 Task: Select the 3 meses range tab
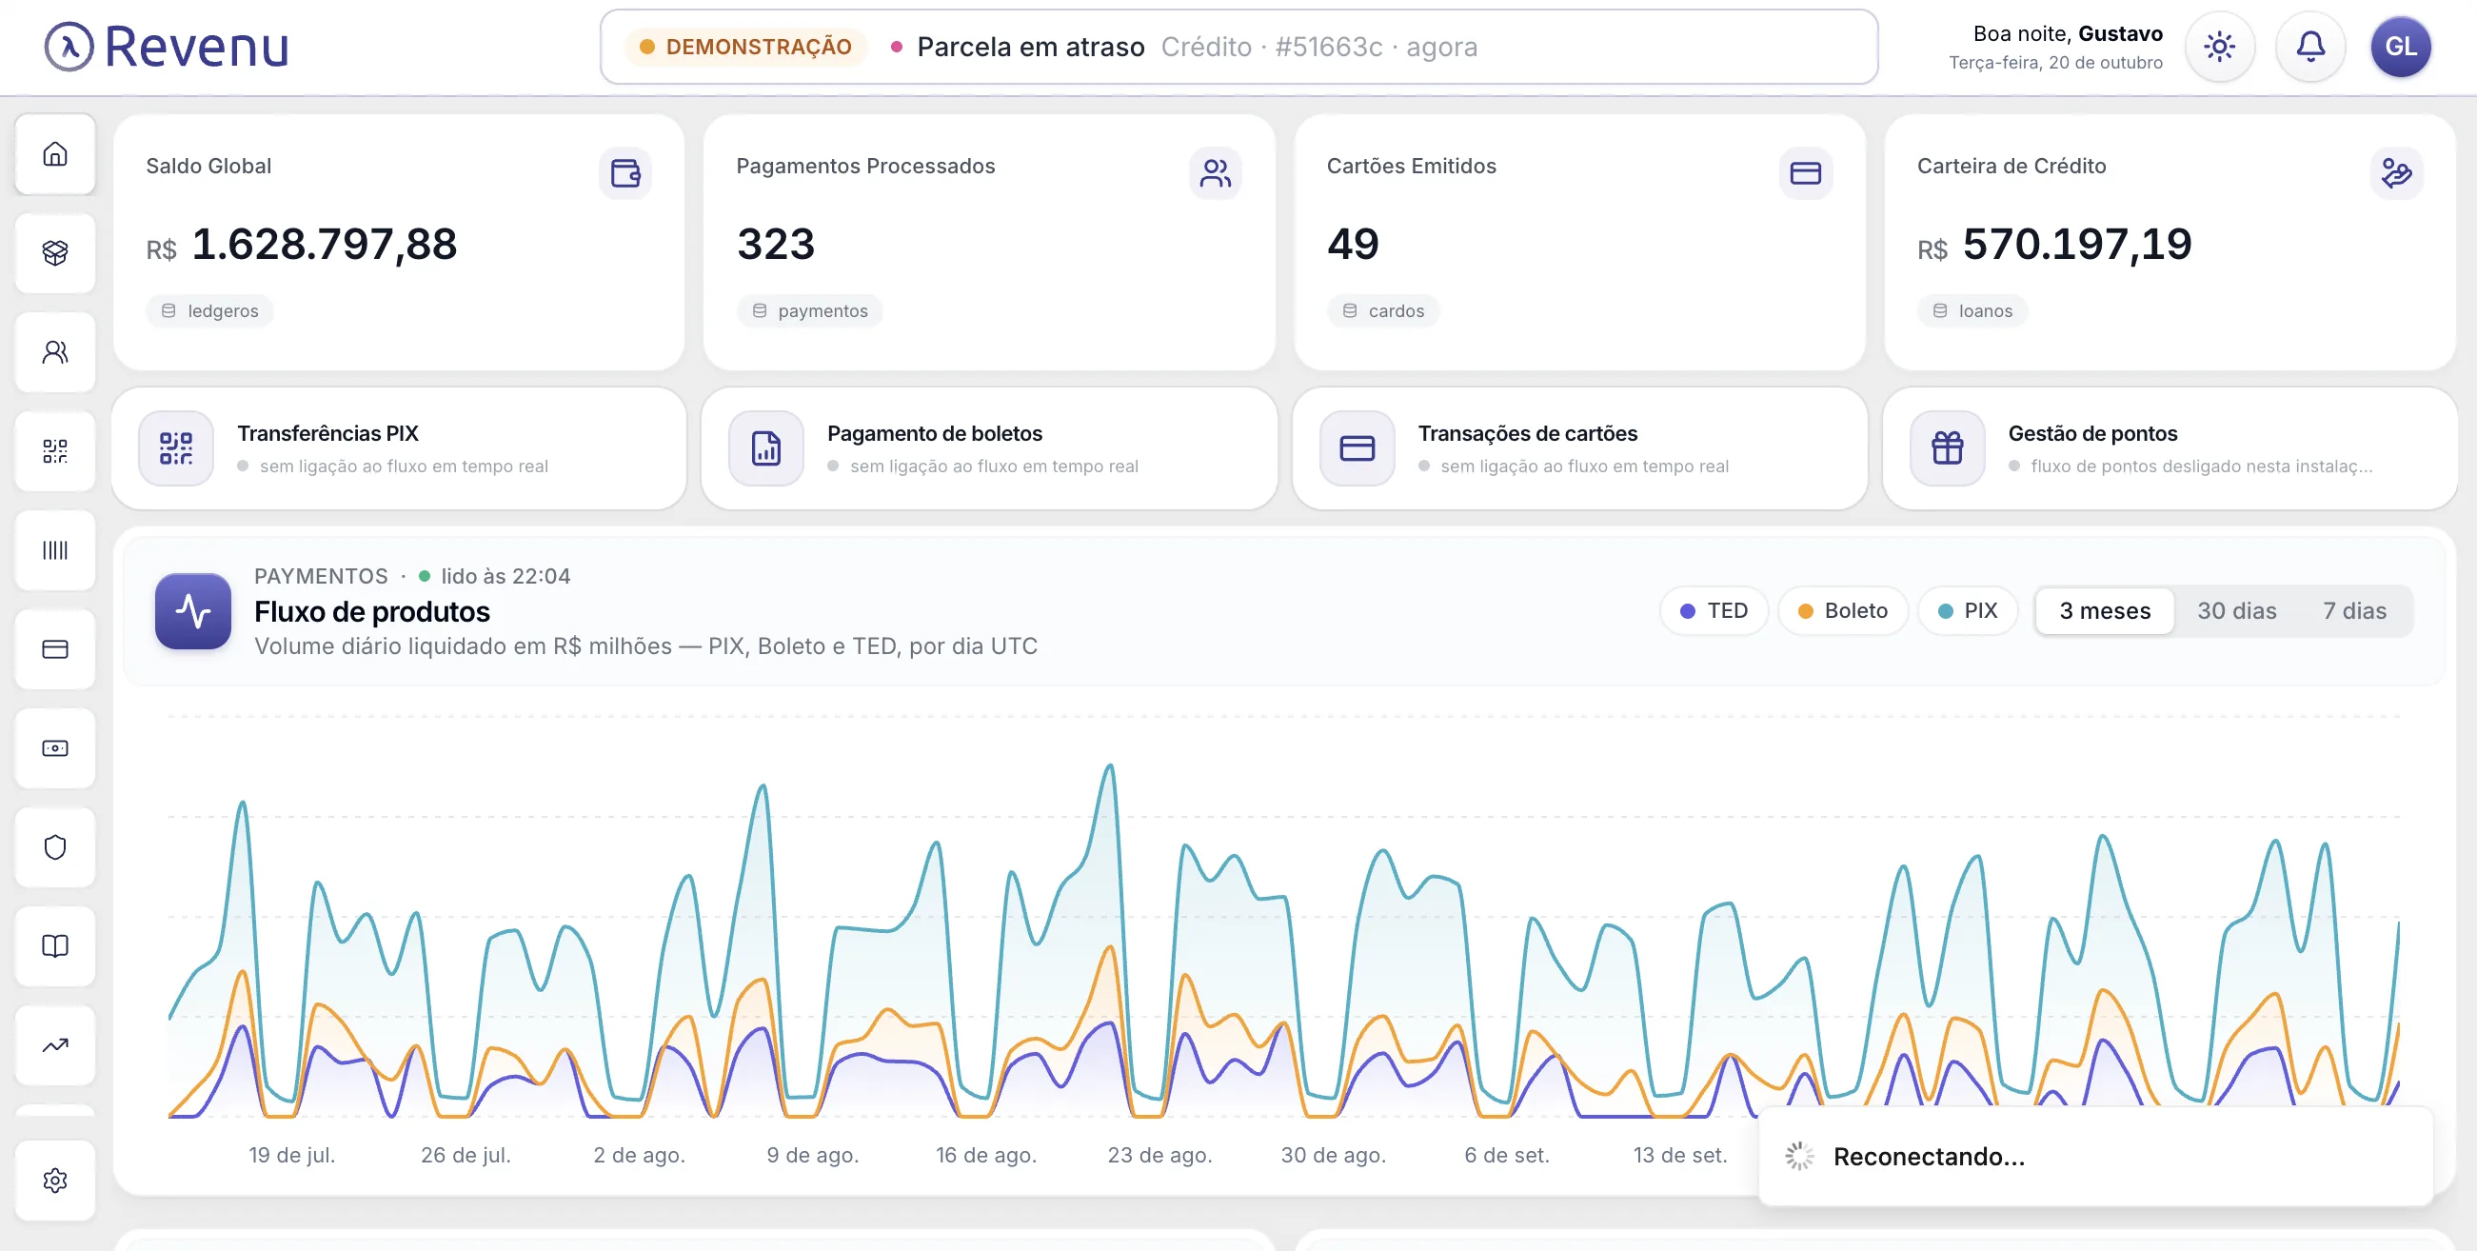point(2104,610)
